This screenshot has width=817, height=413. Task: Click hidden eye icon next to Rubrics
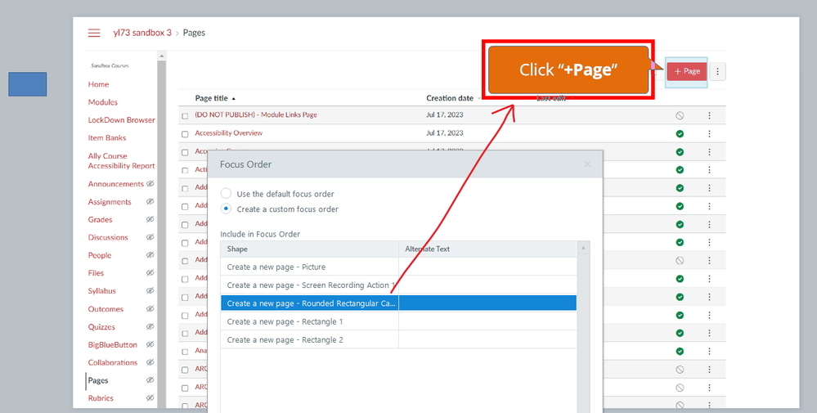(150, 398)
